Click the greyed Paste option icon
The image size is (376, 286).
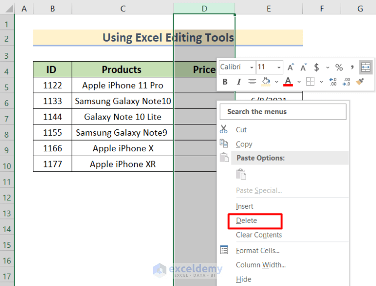point(241,174)
